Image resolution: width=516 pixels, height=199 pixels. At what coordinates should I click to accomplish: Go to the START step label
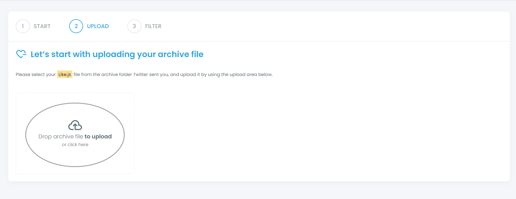pos(42,26)
